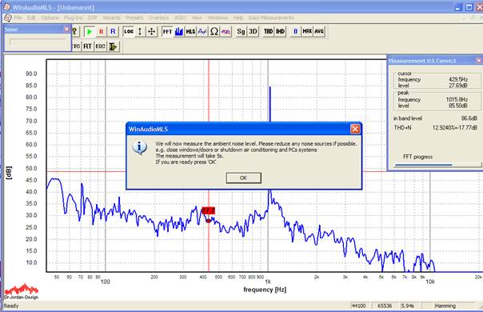Open the Wizards menu
Viewport: 483px width, 312px height.
(111, 18)
